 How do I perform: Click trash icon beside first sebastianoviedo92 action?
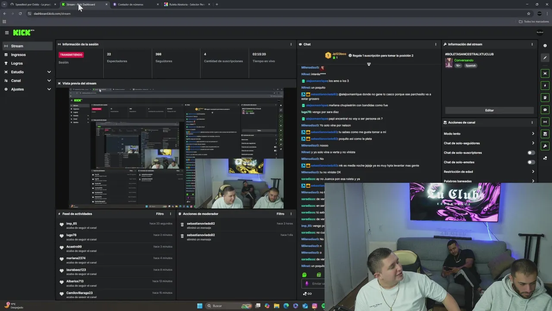tap(182, 225)
